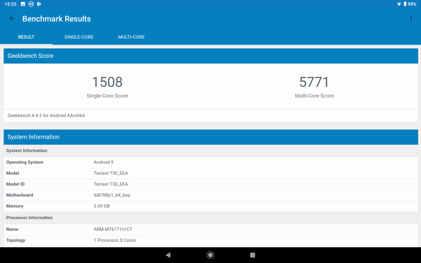Tap the ARM MT6771V/CT value
The height and width of the screenshot is (263, 421).
tap(113, 229)
